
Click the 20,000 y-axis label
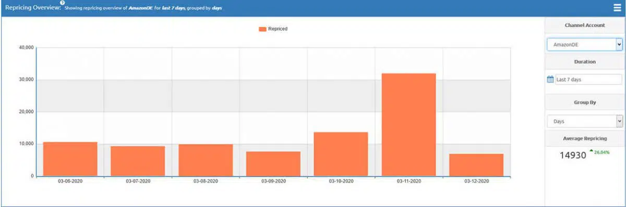26,112
